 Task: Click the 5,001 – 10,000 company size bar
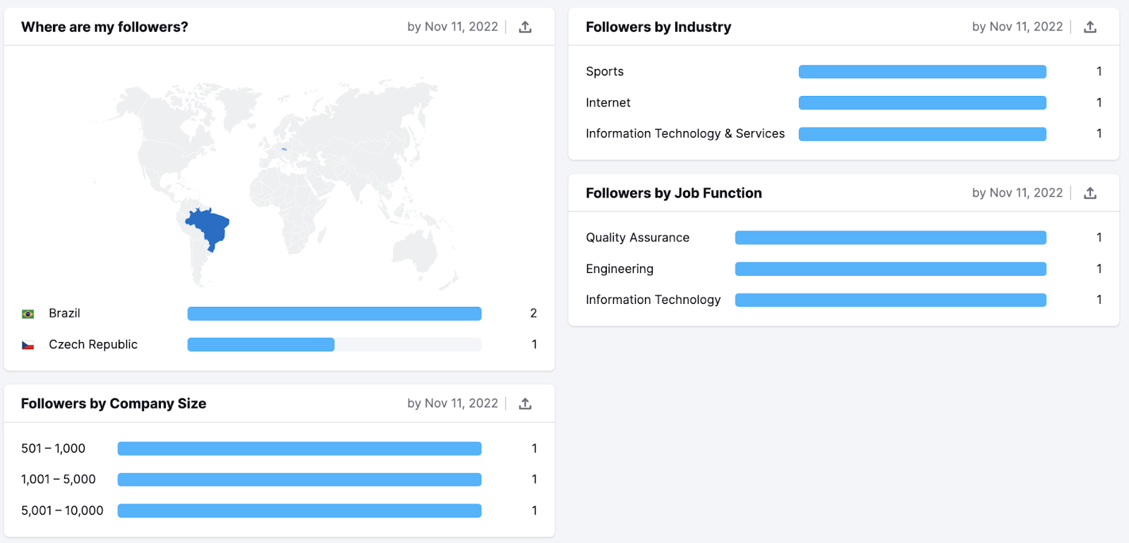299,510
